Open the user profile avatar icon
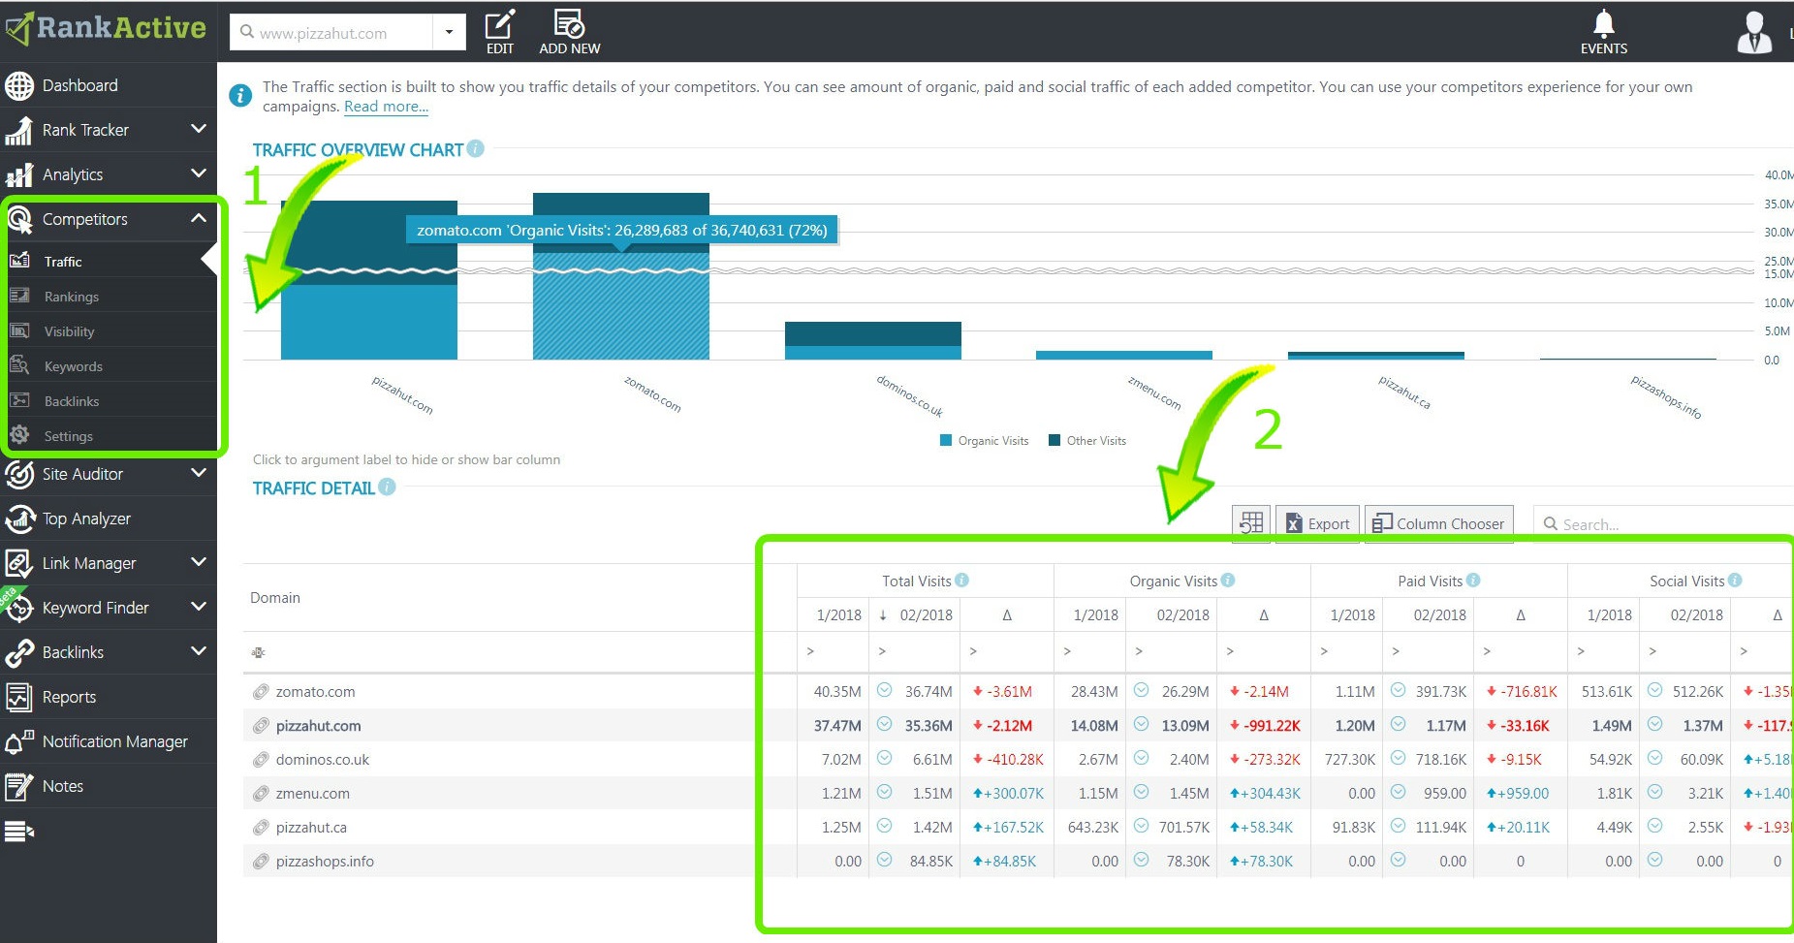Image resolution: width=1794 pixels, height=943 pixels. pos(1754,32)
